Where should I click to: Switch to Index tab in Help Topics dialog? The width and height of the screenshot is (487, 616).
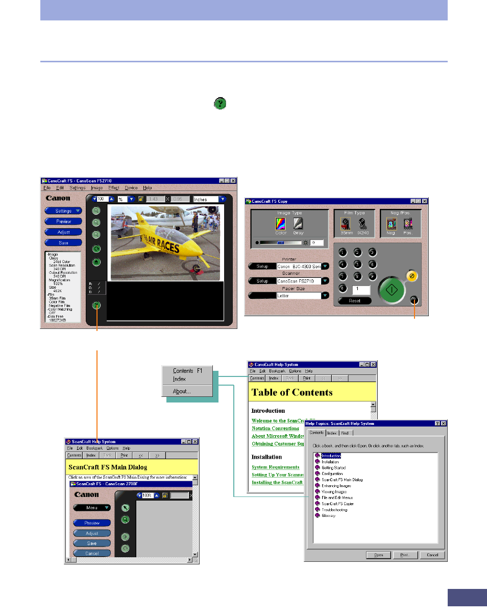pos(332,433)
